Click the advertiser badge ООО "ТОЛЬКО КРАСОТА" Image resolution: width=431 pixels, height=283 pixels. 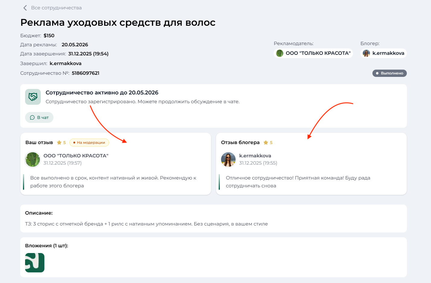click(x=313, y=53)
